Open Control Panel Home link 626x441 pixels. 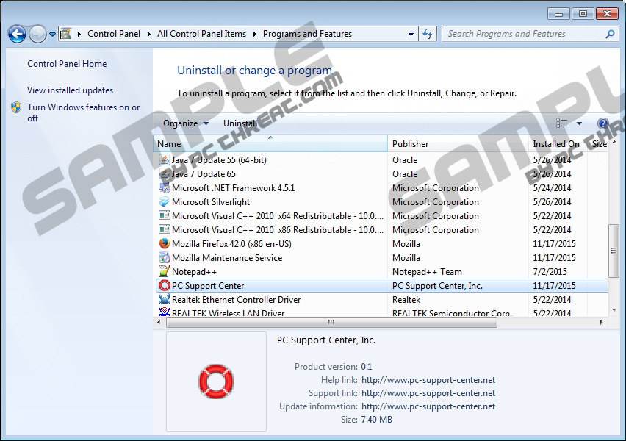click(x=67, y=64)
